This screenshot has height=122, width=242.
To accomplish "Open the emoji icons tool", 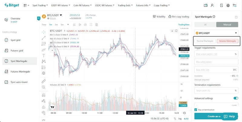I will (x=44, y=73).
